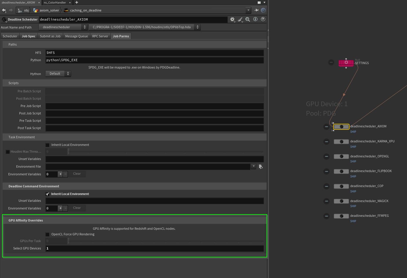The image size is (407, 278).
Task: Click the Select GPU Devices field
Action: click(x=155, y=248)
